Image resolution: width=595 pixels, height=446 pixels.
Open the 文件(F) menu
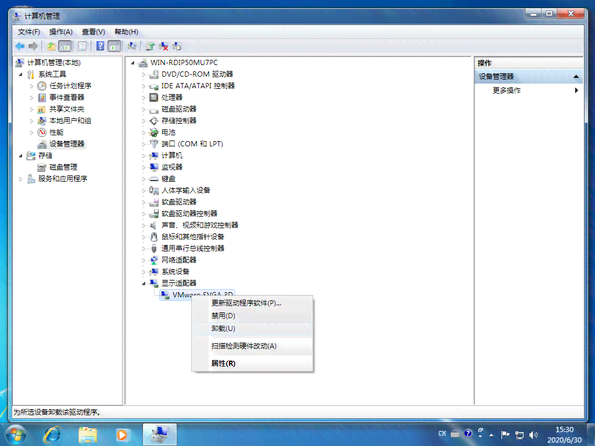pos(29,32)
